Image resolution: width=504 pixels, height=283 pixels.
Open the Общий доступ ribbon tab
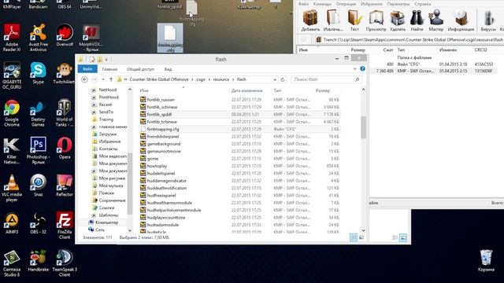[x=140, y=69]
